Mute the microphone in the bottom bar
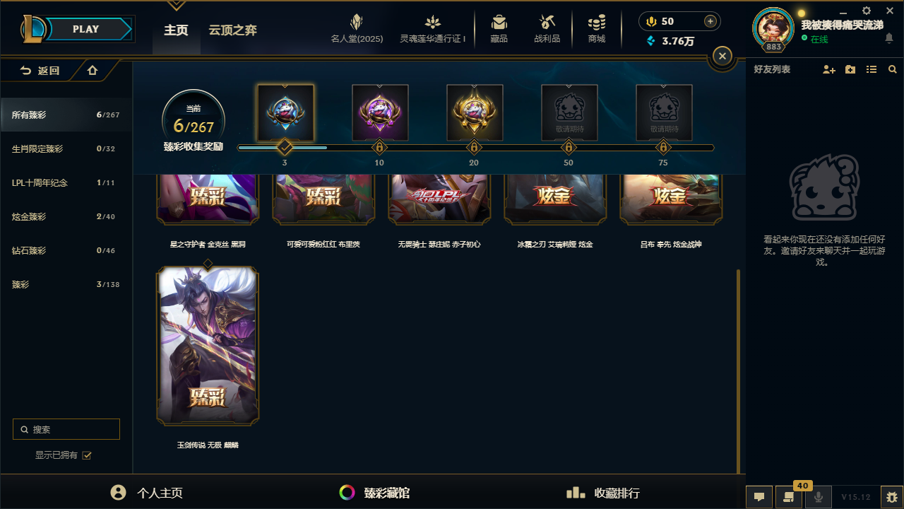The width and height of the screenshot is (904, 509). click(x=819, y=497)
